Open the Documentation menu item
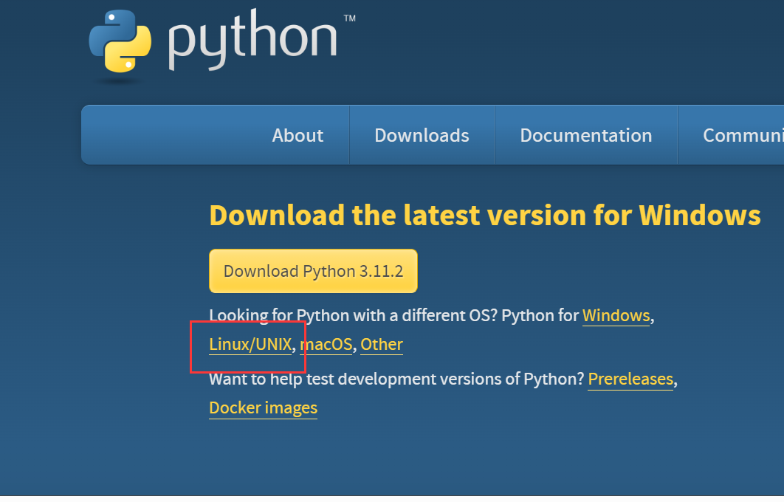Image resolution: width=784 pixels, height=502 pixels. (586, 136)
